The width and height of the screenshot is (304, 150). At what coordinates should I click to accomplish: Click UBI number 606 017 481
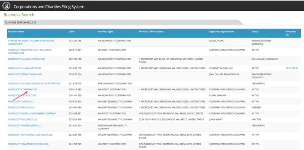[x=75, y=50]
